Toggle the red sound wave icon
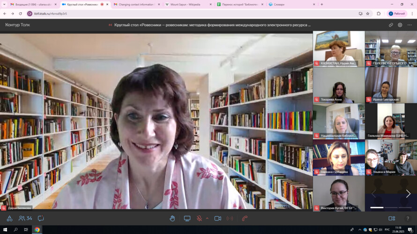 pyautogui.click(x=230, y=218)
